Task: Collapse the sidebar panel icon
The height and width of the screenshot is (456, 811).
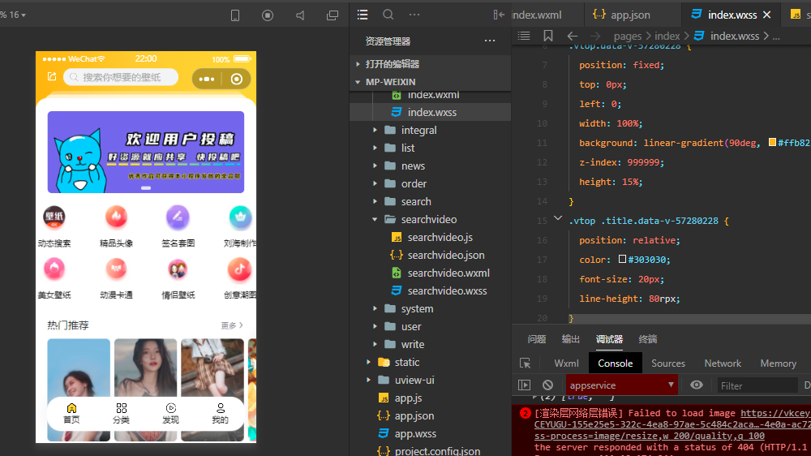Action: coord(499,15)
